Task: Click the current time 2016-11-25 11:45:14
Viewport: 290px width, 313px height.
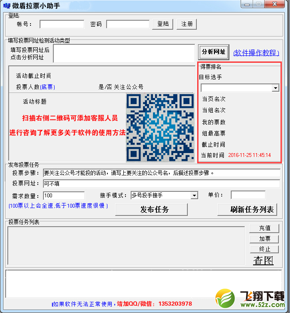Action: pyautogui.click(x=250, y=155)
